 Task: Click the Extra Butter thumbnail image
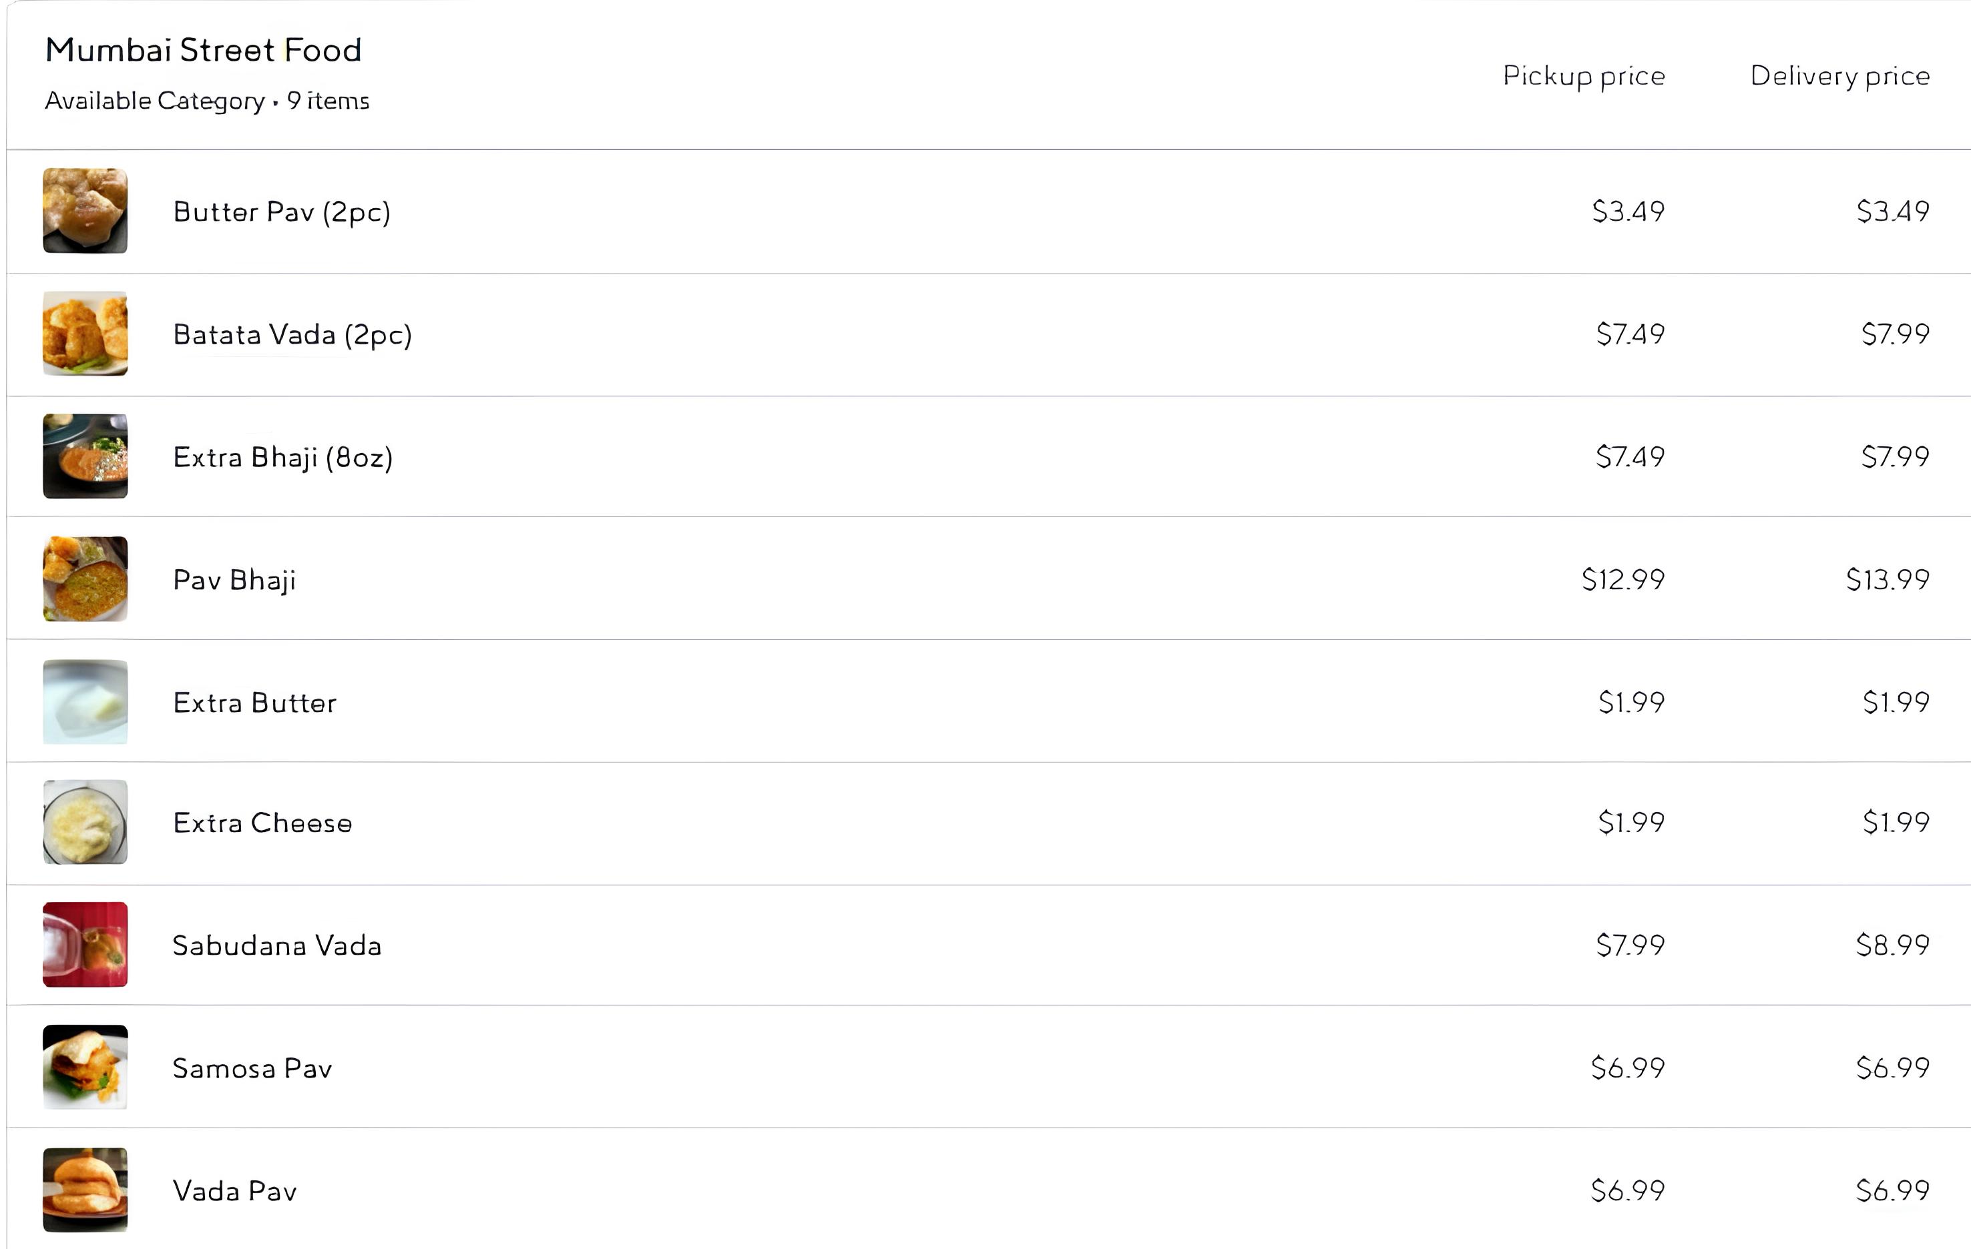85,702
